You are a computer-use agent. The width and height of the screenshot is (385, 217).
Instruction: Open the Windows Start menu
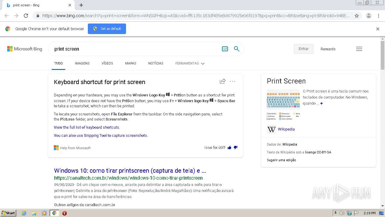8,213
